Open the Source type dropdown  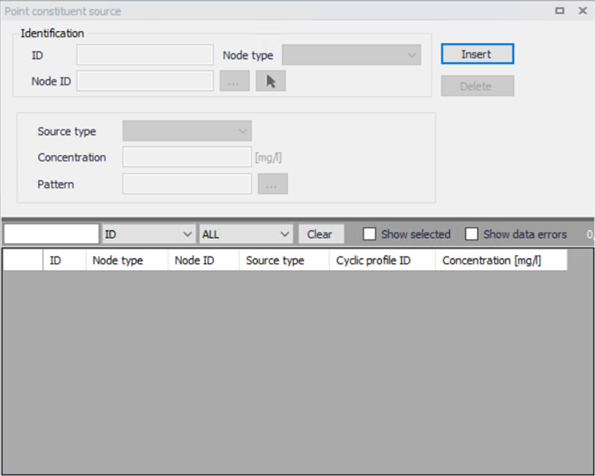pos(187,131)
